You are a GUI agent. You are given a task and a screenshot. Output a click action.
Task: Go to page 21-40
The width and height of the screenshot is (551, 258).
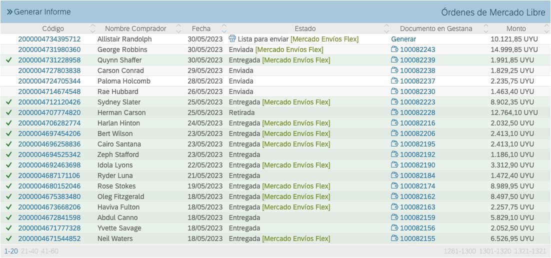click(28, 251)
